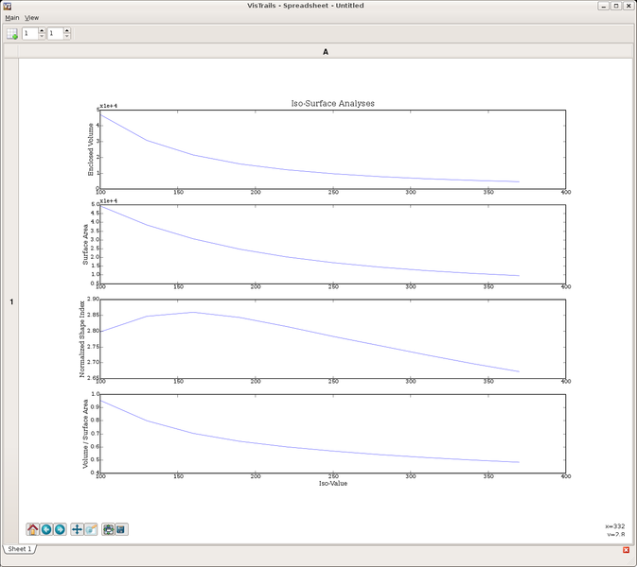
Task: Click the spreadsheet grid size toolbar icon
Action: (12, 34)
